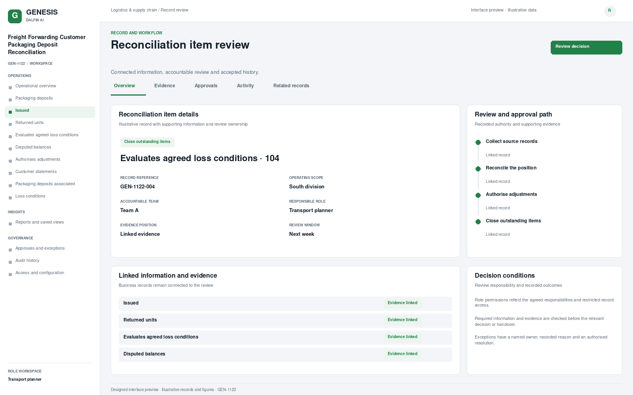Click the Record review breadcrumb
The width and height of the screenshot is (633, 395).
pos(174,10)
